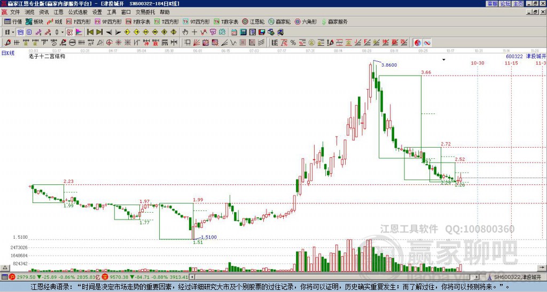
Task: Open the P四方形 tool
Action: tap(79, 21)
